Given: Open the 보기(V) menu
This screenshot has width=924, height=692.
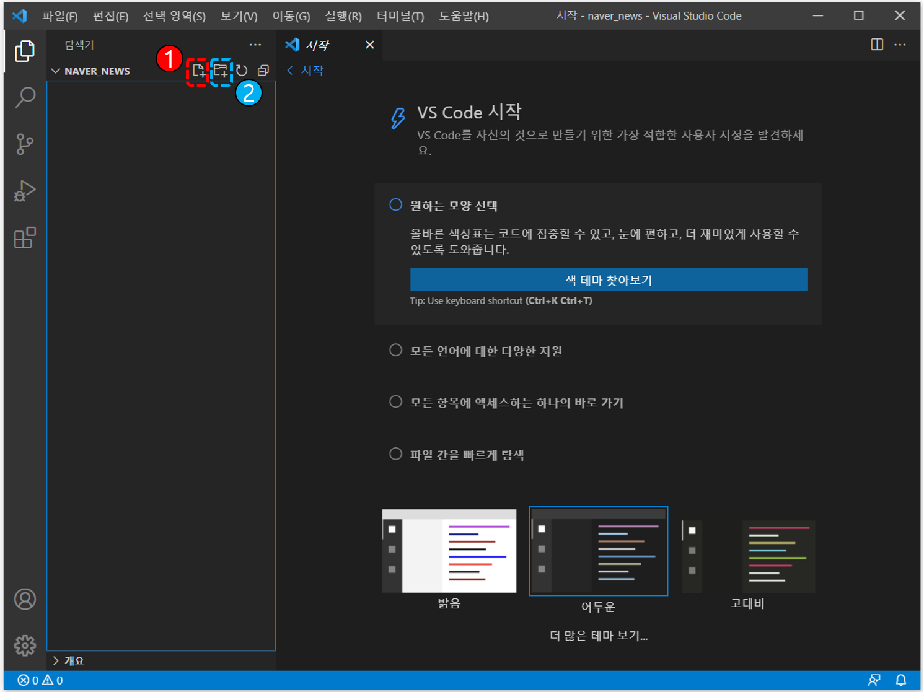Looking at the screenshot, I should [x=239, y=16].
